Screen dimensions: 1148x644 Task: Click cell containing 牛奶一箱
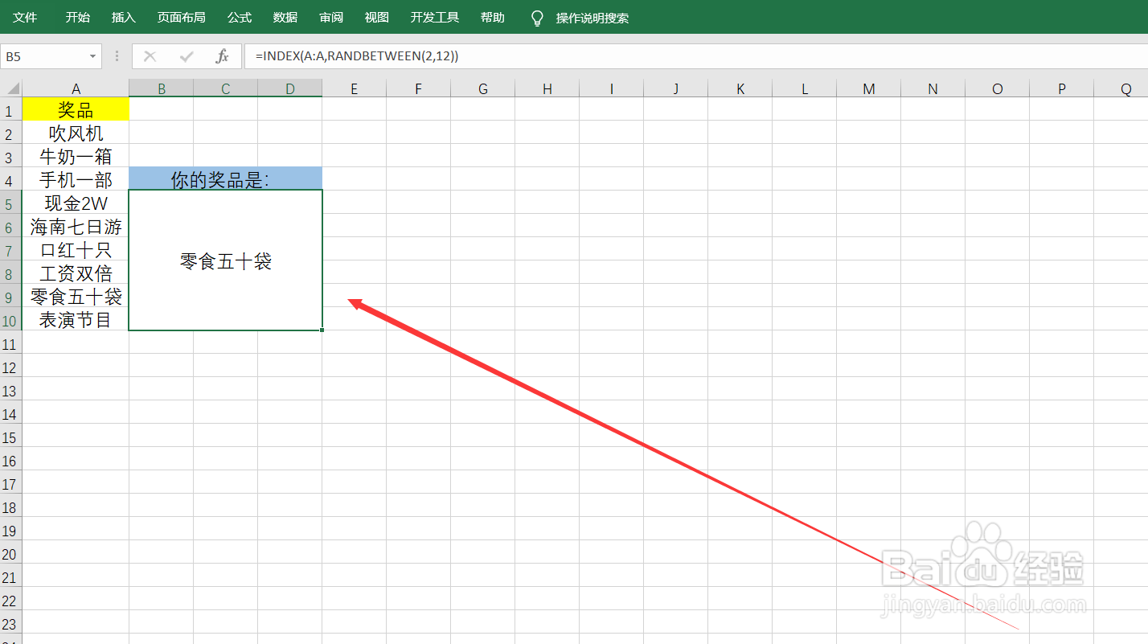click(x=76, y=156)
